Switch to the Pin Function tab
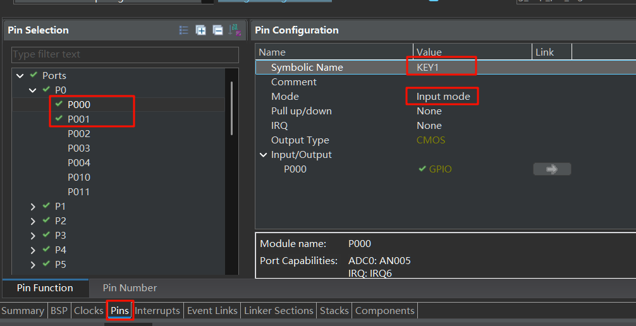Viewport: 636px width, 326px height. click(x=45, y=288)
